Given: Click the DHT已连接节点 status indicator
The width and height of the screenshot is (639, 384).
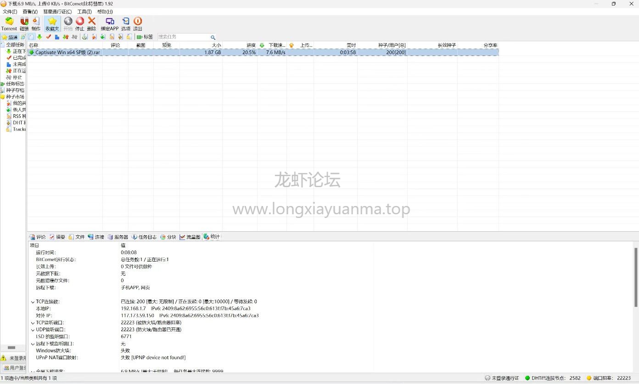Looking at the screenshot, I should point(553,378).
